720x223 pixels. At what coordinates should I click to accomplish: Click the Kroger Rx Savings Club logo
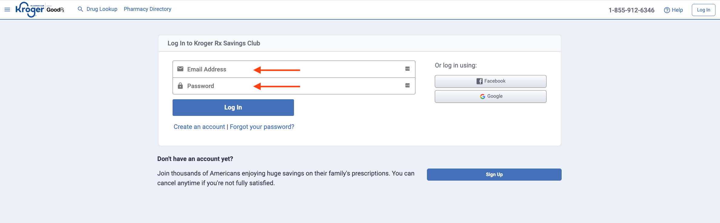point(29,9)
